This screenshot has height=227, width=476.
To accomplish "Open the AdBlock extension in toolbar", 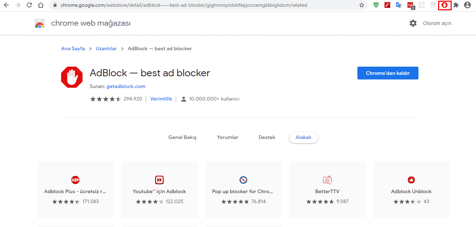I will click(x=445, y=5).
